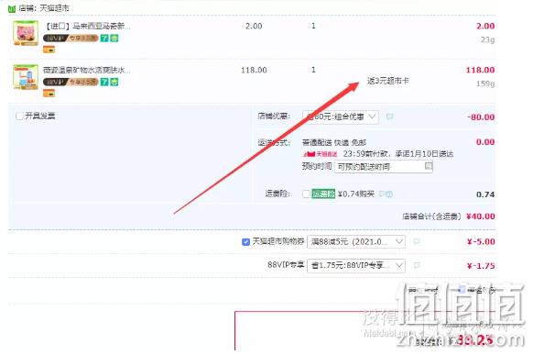533x355 pixels.
Task: Click the orange card icon under the second item
Action: (49, 94)
